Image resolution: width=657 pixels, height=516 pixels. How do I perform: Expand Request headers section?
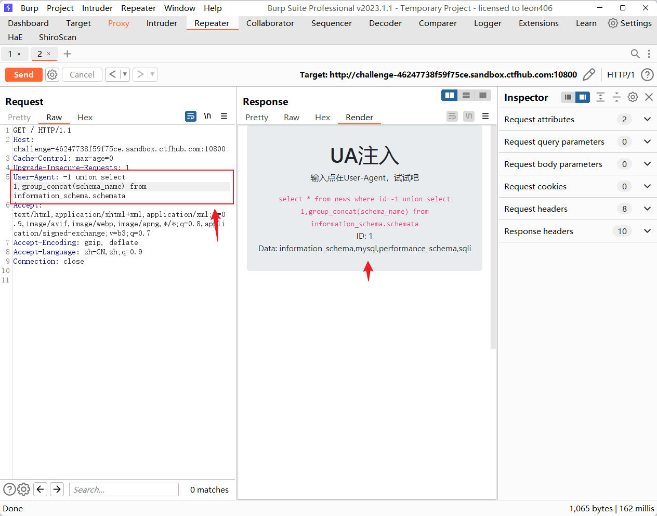coord(647,209)
